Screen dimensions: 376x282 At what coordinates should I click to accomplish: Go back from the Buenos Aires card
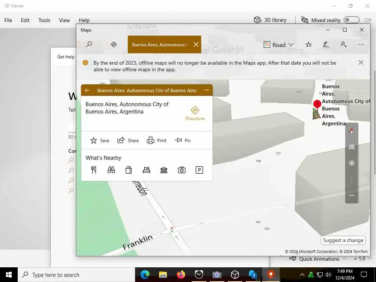pos(87,90)
